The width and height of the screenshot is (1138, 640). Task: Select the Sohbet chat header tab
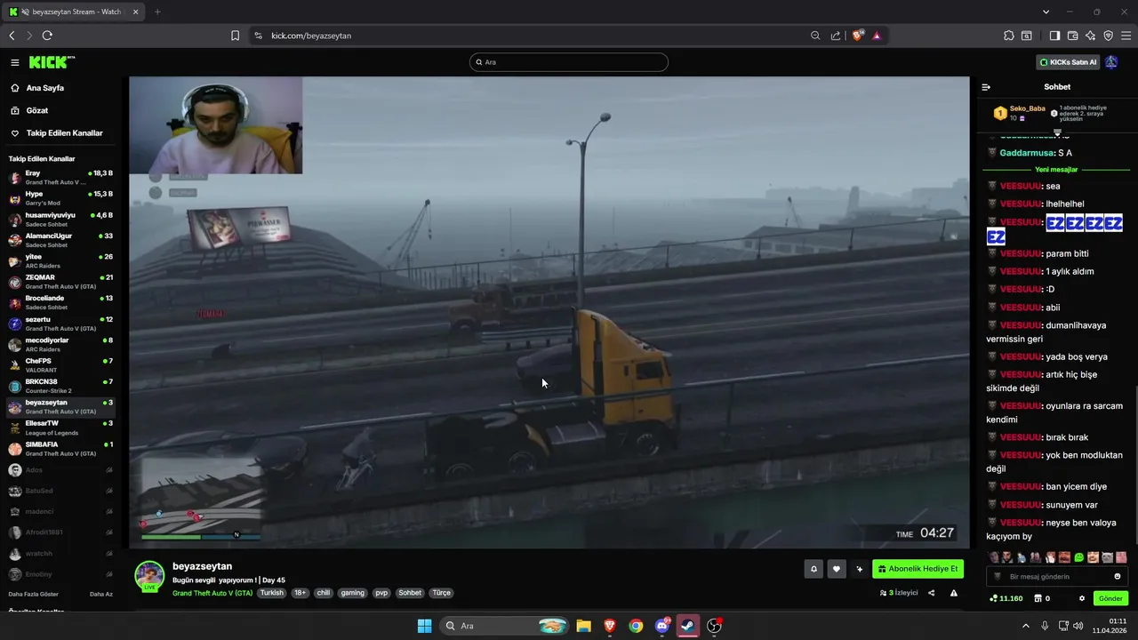pos(1057,87)
